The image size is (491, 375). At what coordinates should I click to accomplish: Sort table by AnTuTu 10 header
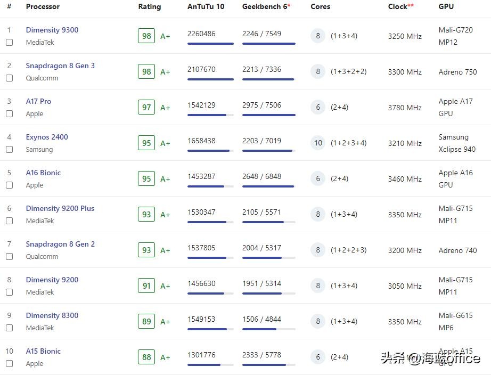click(206, 7)
